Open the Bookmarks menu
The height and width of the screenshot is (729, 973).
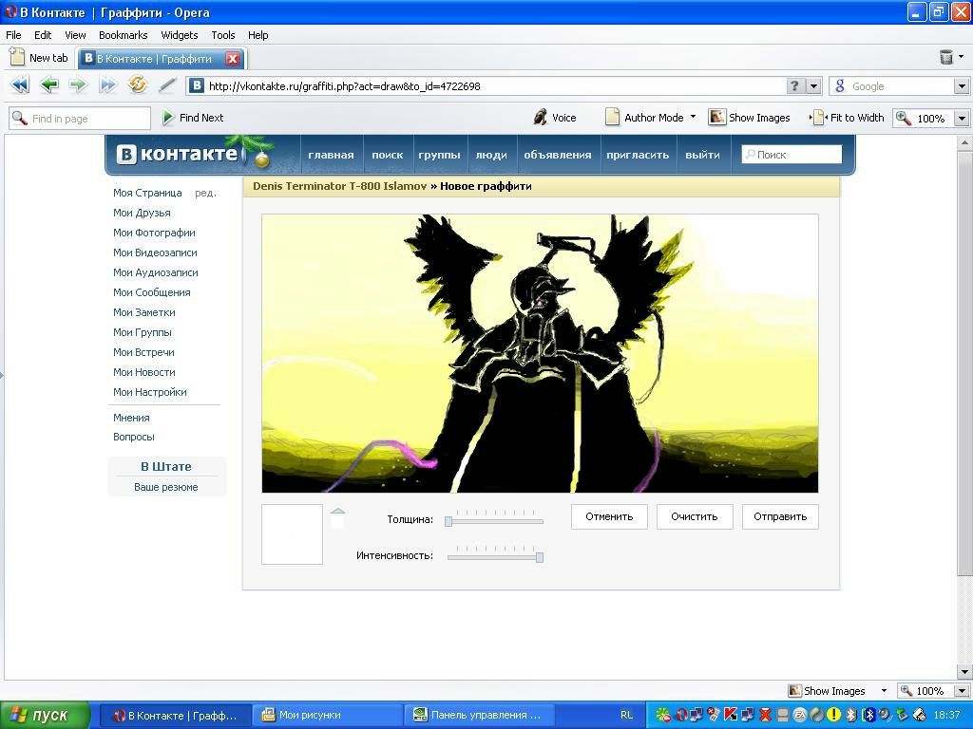(123, 35)
